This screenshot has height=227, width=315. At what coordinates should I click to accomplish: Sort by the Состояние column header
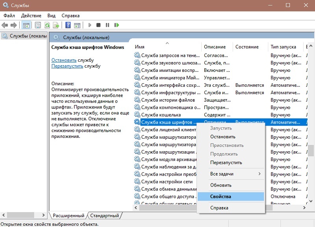point(250,47)
